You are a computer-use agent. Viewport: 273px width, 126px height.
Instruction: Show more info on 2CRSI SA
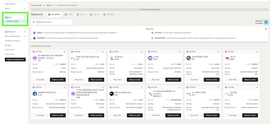(117, 80)
